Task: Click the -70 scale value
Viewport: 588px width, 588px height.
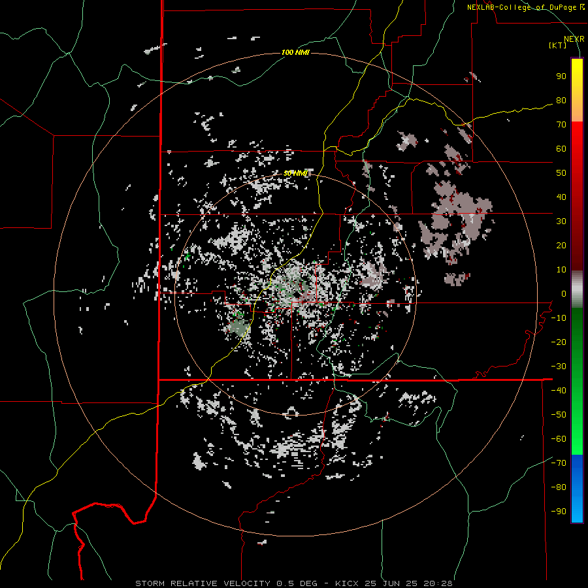Action: [559, 463]
